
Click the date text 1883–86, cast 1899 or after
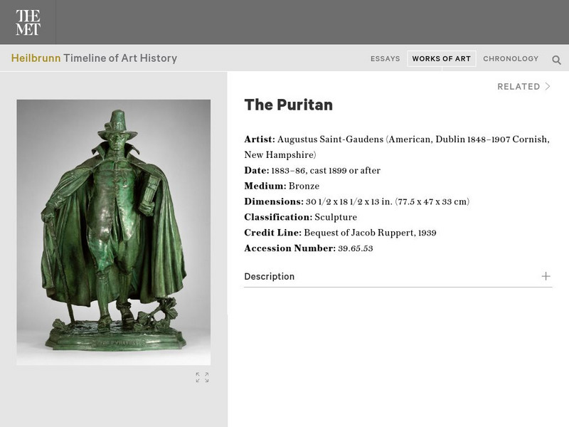(326, 171)
